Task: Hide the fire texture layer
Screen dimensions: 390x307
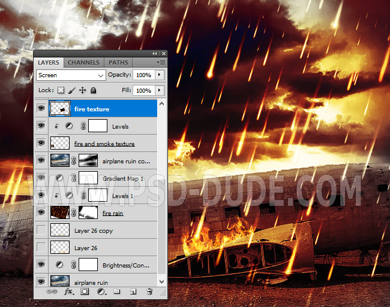Action: tap(41, 108)
